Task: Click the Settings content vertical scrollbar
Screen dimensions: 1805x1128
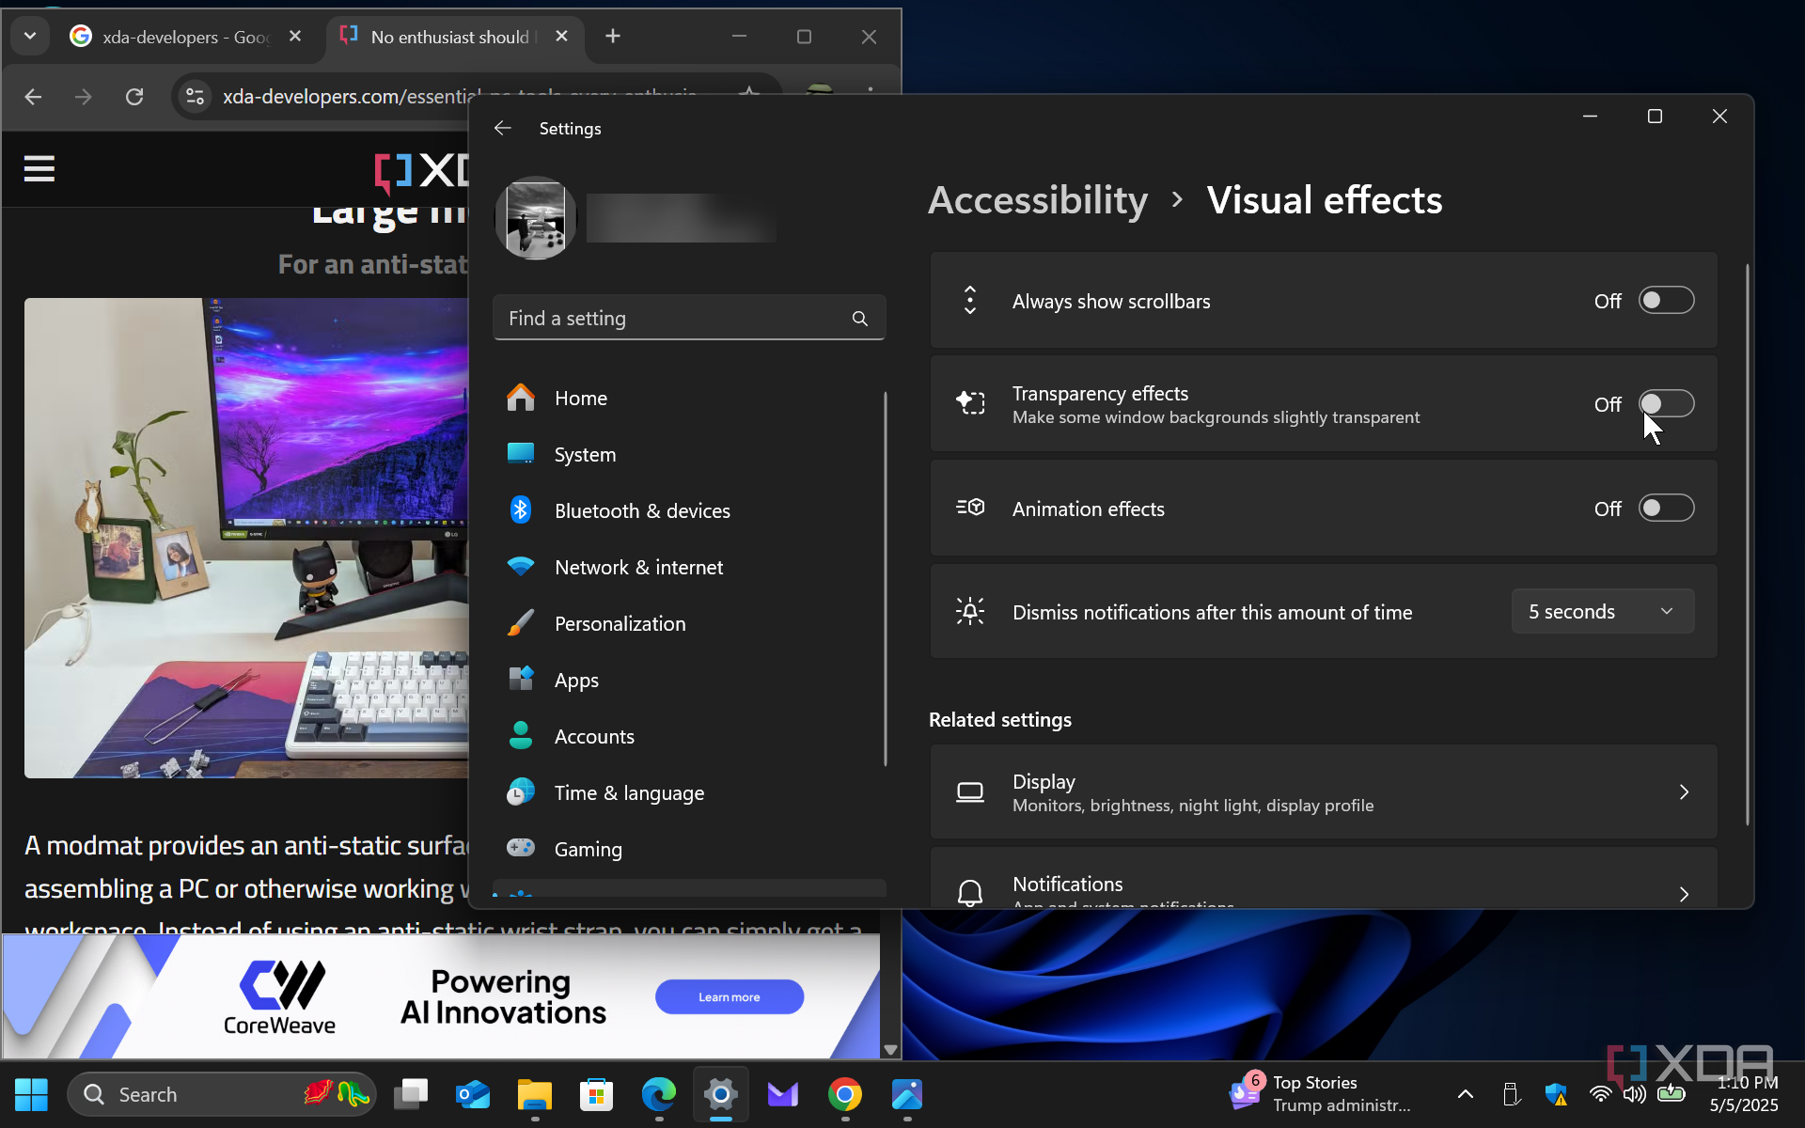Action: pos(1748,545)
